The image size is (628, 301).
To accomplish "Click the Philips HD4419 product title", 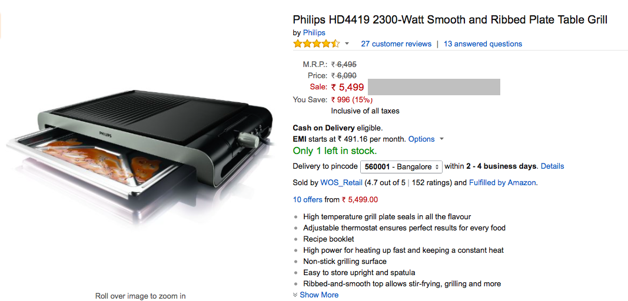I will pyautogui.click(x=450, y=20).
